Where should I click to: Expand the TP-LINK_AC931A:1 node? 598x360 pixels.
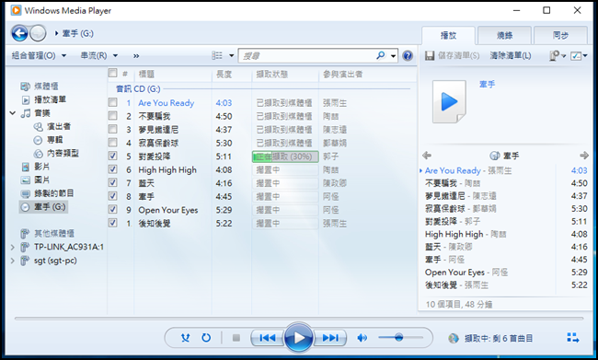(x=13, y=248)
